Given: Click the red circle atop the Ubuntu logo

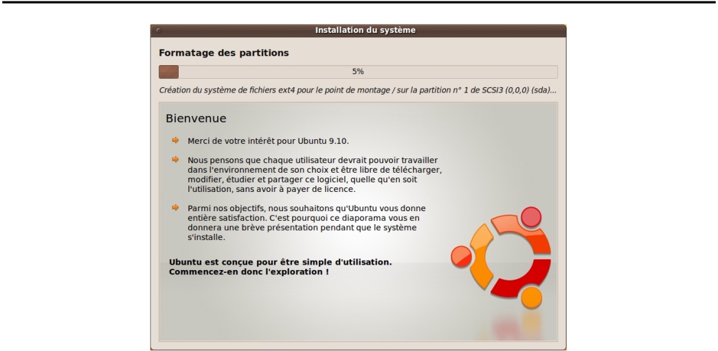Looking at the screenshot, I should 531,218.
